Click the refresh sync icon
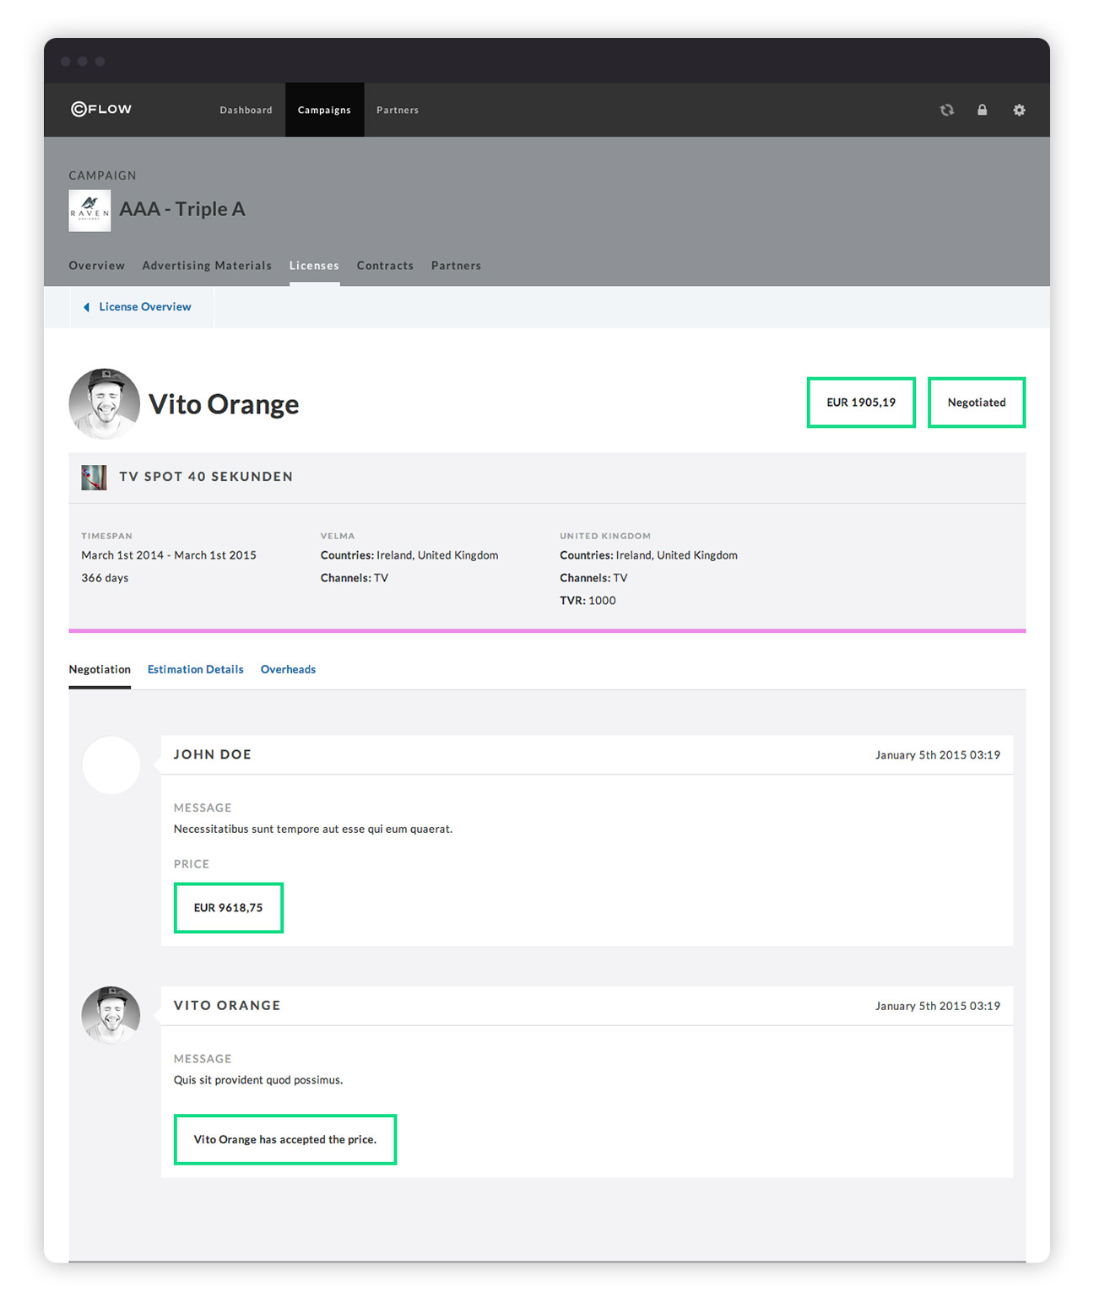Screen dimensions: 1094x1313 coord(947,110)
